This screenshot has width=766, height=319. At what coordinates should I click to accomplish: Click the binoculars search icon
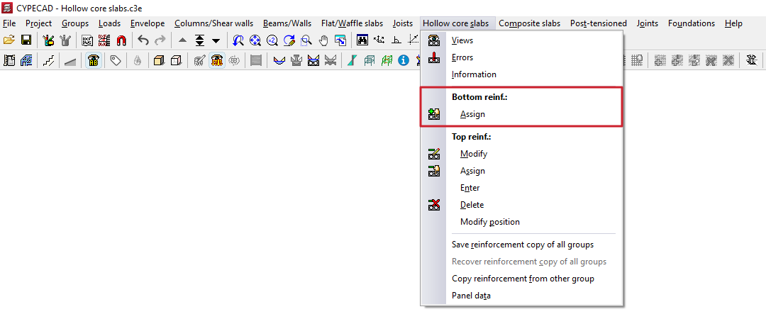point(362,40)
